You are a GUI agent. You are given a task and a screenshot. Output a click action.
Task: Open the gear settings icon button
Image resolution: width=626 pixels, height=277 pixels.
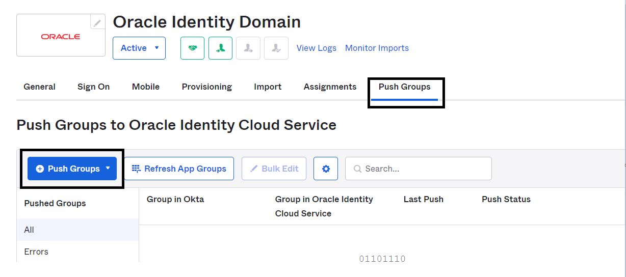[x=326, y=169]
